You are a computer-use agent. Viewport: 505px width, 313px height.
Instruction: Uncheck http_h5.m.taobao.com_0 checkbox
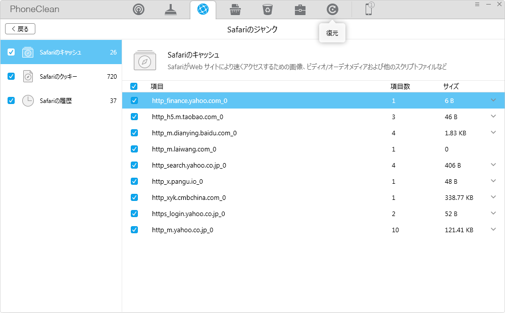134,117
